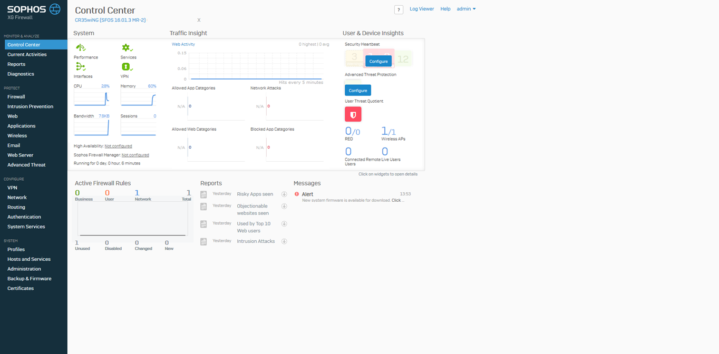Image resolution: width=719 pixels, height=354 pixels.
Task: Open the admin user dropdown
Action: [466, 9]
